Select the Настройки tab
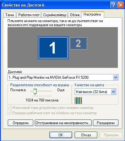The height and width of the screenshot is (141, 125). point(92,14)
